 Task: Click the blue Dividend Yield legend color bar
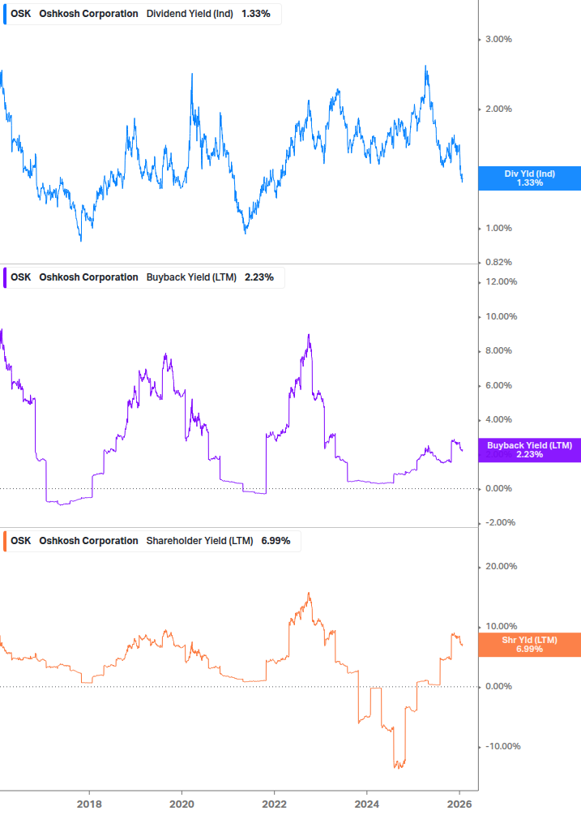click(5, 14)
